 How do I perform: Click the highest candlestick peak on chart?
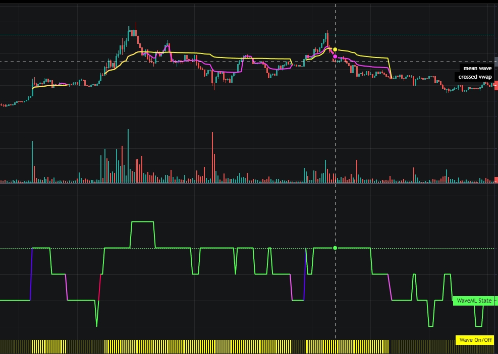point(136,25)
